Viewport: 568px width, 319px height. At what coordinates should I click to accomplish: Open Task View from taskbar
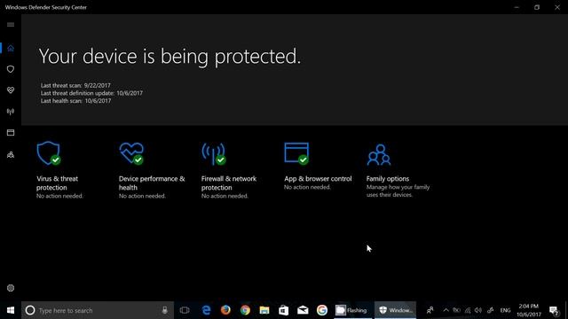click(185, 310)
